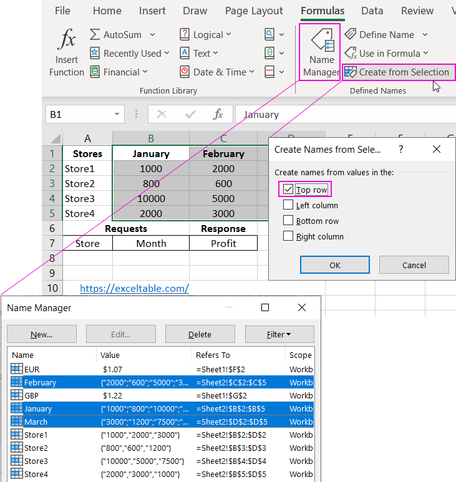Click the Insert Function fx icon

[66, 41]
